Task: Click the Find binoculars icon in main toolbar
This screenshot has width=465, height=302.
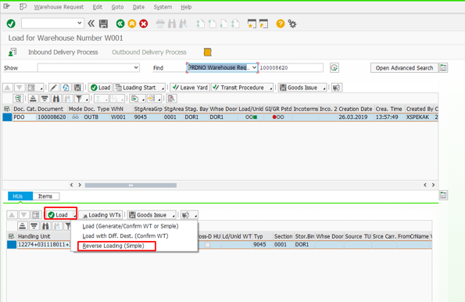Action: [172, 23]
